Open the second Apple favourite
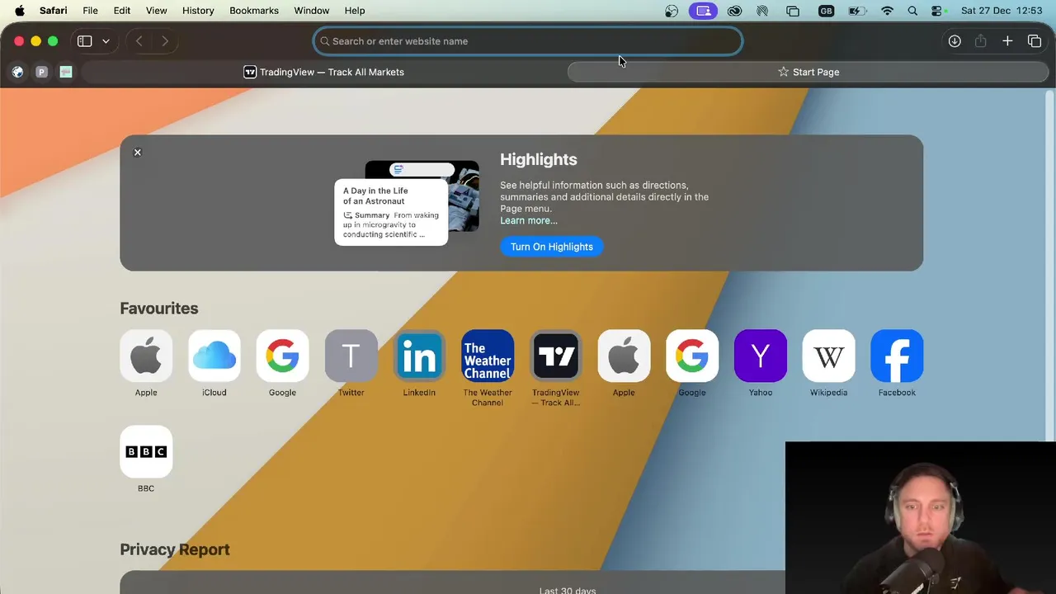1056x594 pixels. (624, 356)
